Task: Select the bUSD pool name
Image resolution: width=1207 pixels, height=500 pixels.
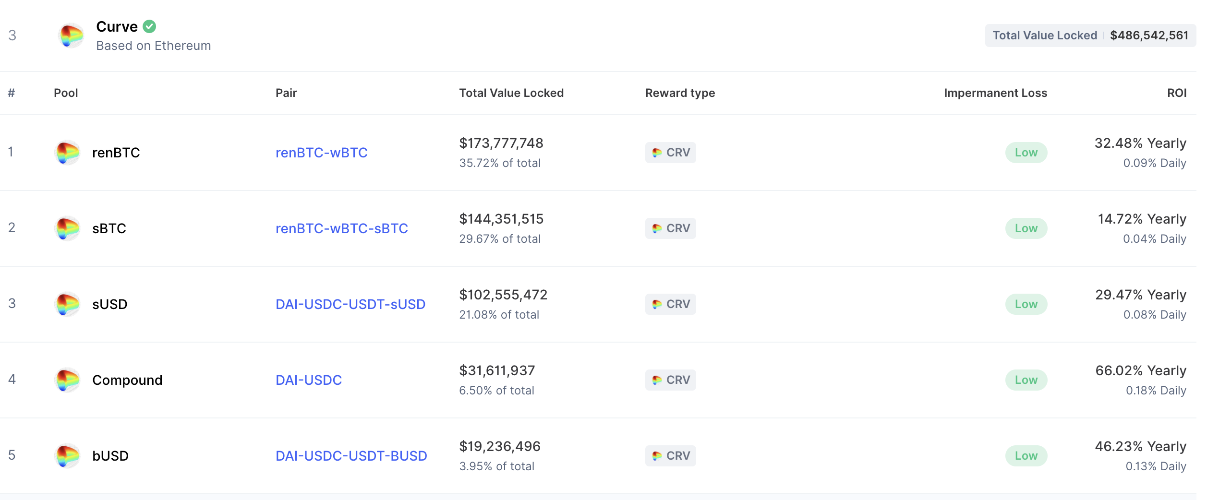Action: point(110,456)
